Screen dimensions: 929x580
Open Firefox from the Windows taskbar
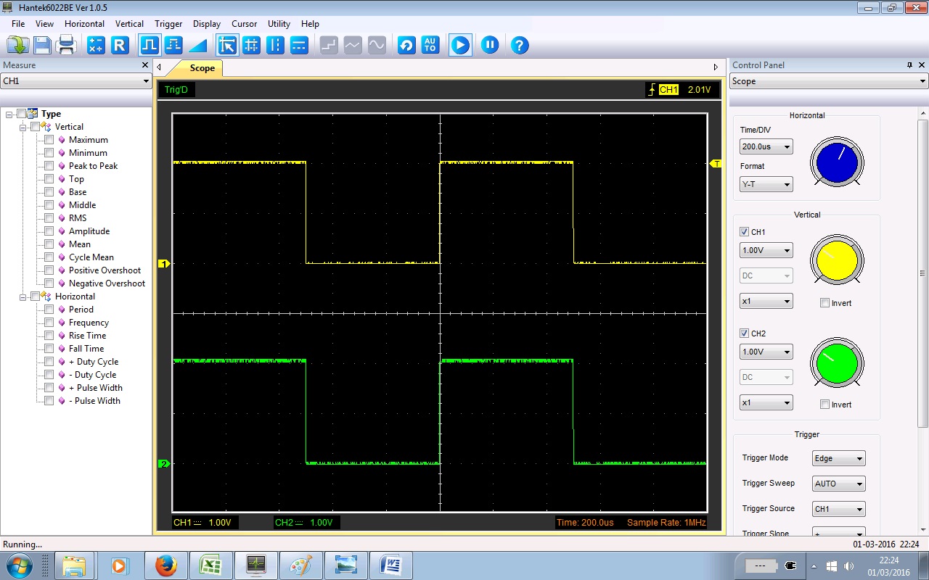(x=166, y=565)
